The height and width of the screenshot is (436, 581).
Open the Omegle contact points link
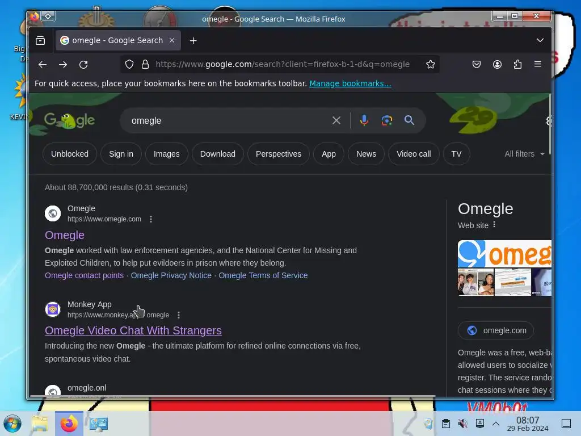(x=84, y=275)
